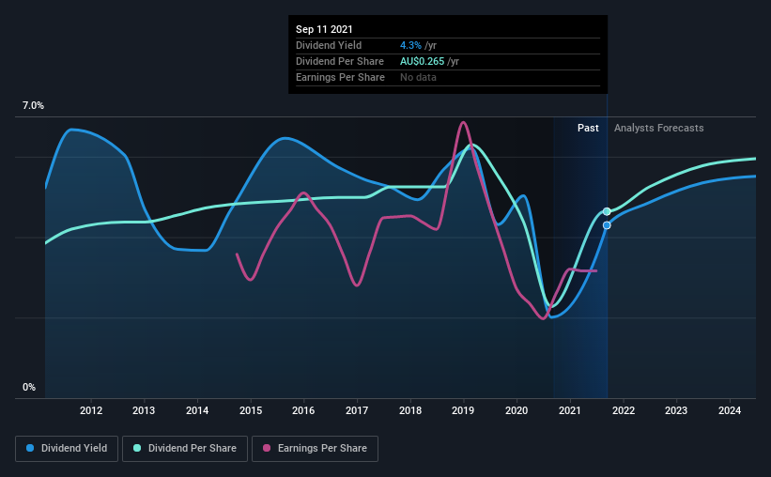Viewport: 771px width, 477px height.
Task: Select the blue Dividend Yield data point marker
Action: pyautogui.click(x=607, y=225)
